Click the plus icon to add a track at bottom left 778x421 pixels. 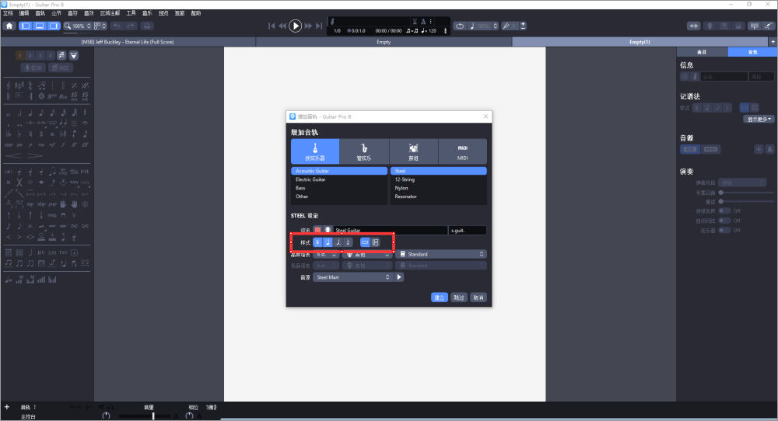[x=7, y=407]
